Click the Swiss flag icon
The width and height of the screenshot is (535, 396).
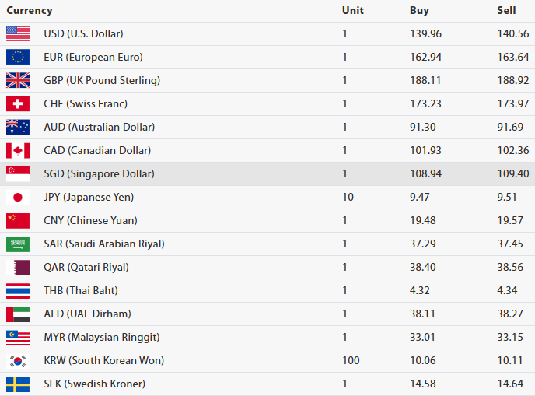[18, 103]
